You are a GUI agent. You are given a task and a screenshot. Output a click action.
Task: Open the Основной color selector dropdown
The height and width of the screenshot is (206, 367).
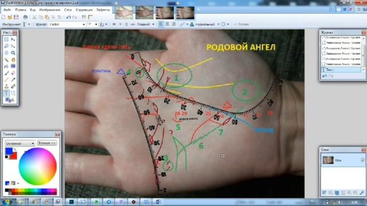click(x=20, y=143)
